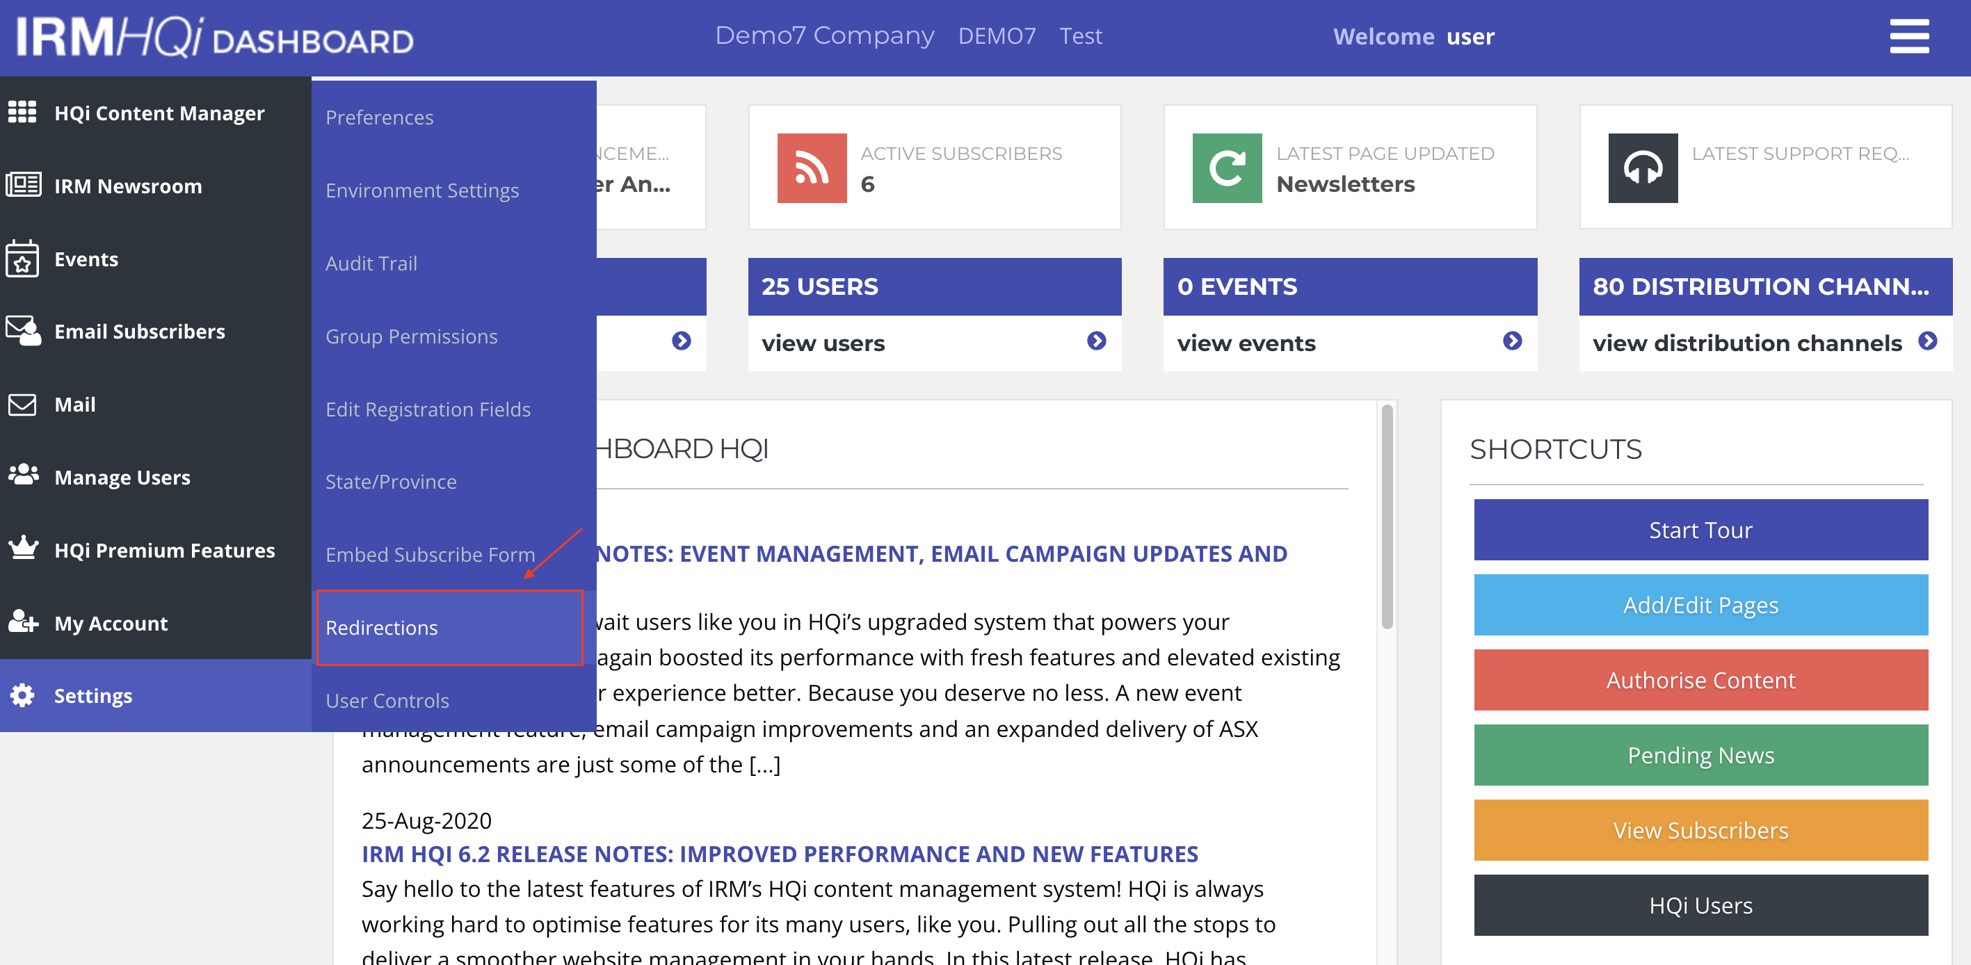Open Group Permissions submenu item
1971x965 pixels.
coord(412,336)
